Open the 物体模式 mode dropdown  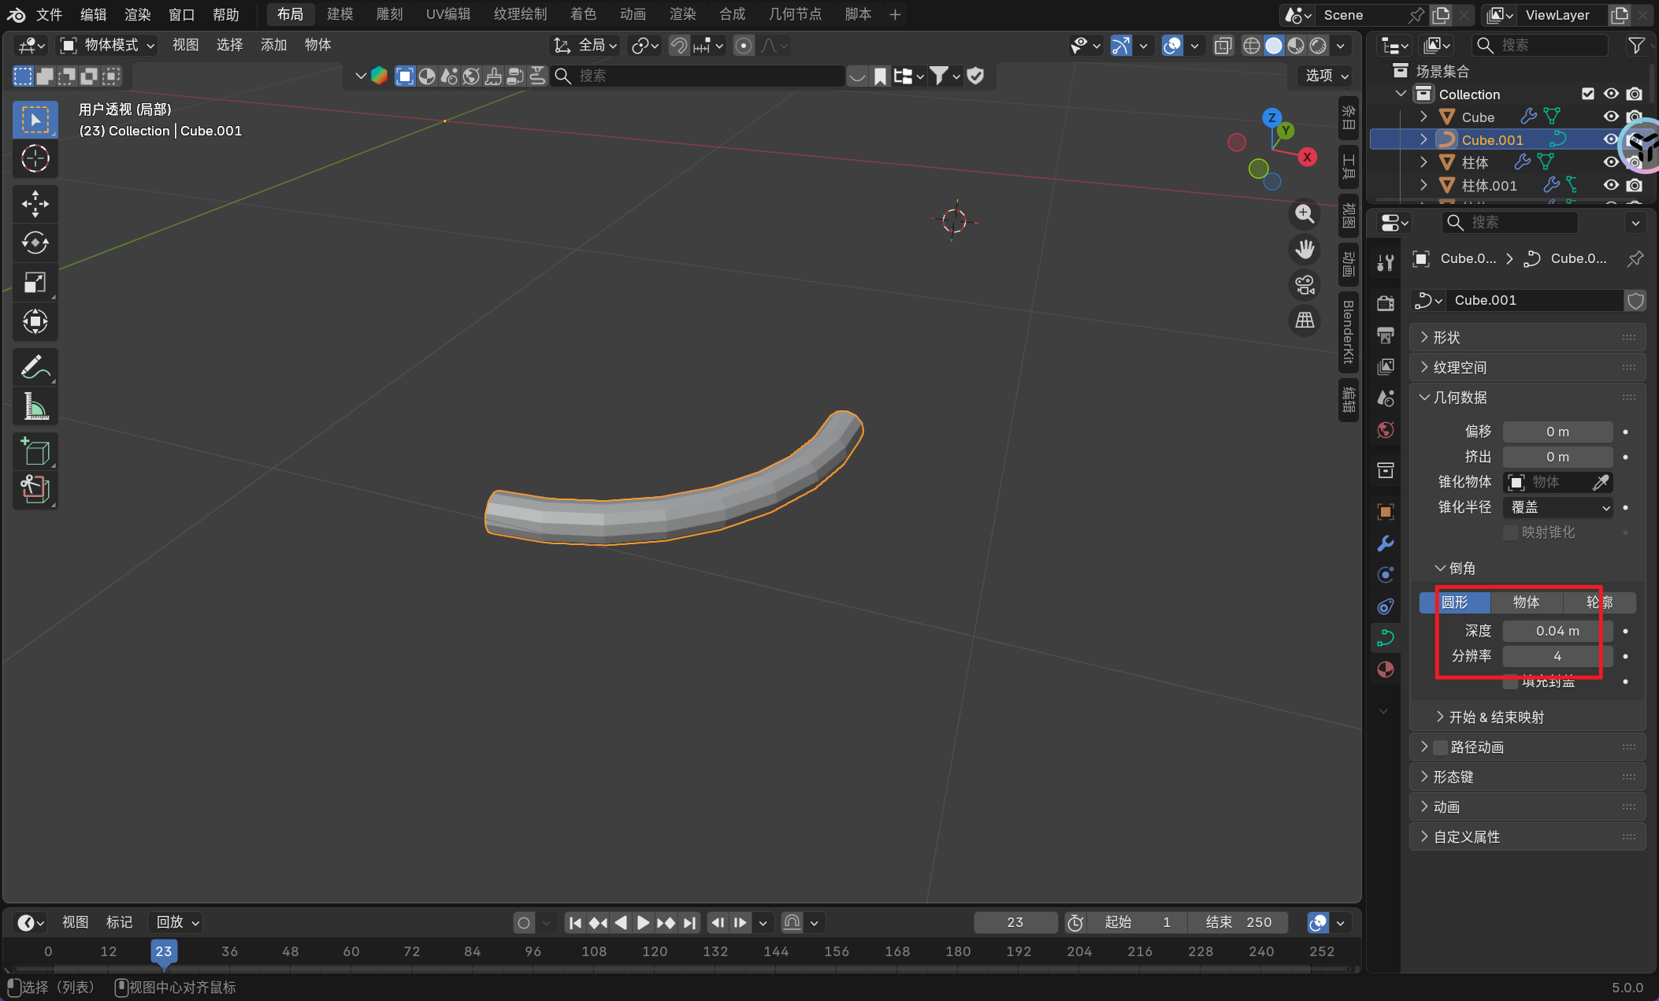click(x=109, y=45)
